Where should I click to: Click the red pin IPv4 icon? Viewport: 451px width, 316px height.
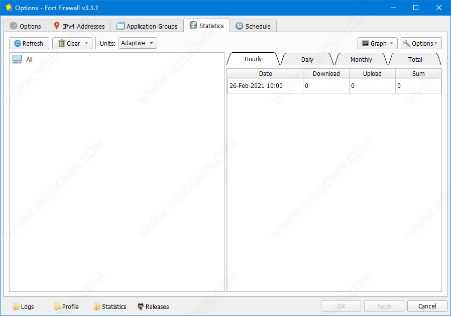point(57,26)
